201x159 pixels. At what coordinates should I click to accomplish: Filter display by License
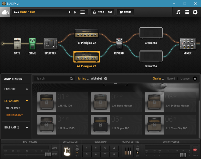pos(185,79)
